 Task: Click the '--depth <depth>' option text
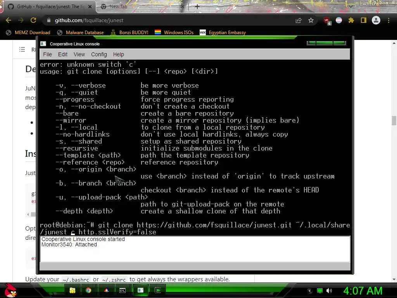pos(84,211)
